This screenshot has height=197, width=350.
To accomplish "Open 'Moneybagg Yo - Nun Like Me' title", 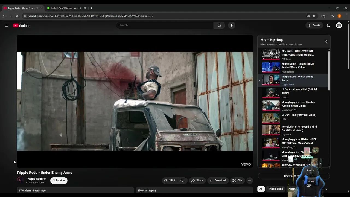I will (298, 104).
